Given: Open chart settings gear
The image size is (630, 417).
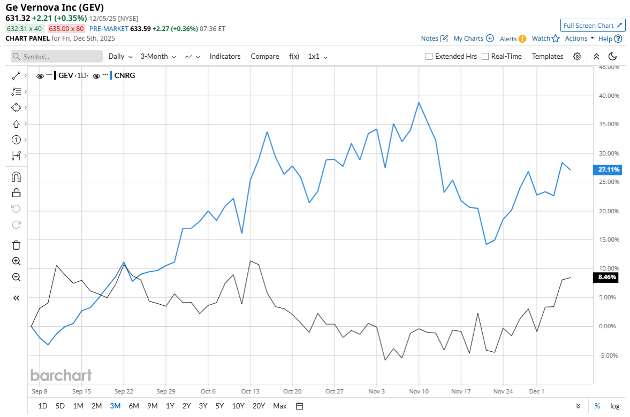Looking at the screenshot, I should pos(577,57).
